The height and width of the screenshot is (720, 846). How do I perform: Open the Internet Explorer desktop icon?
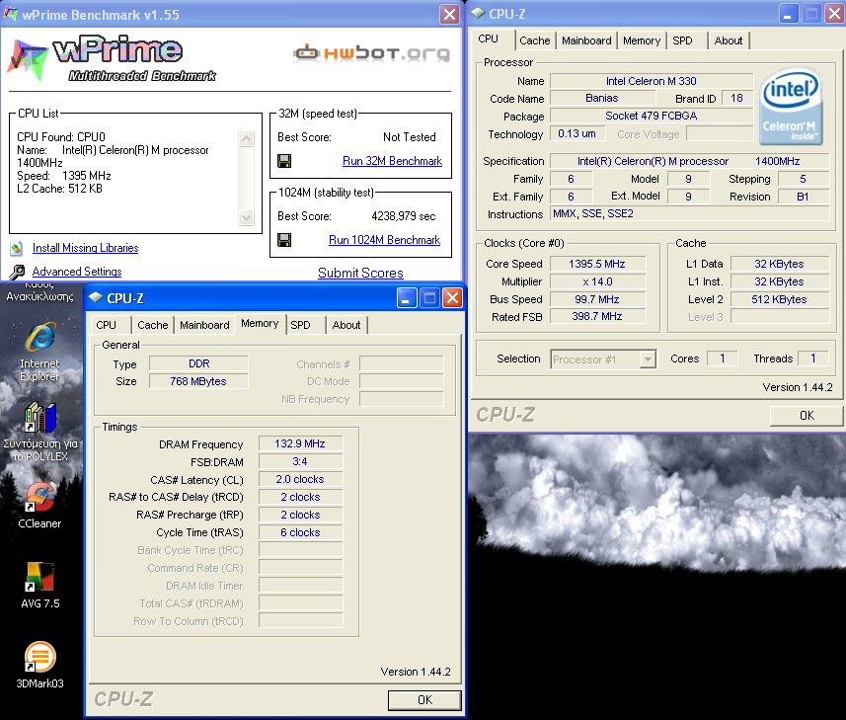[41, 338]
